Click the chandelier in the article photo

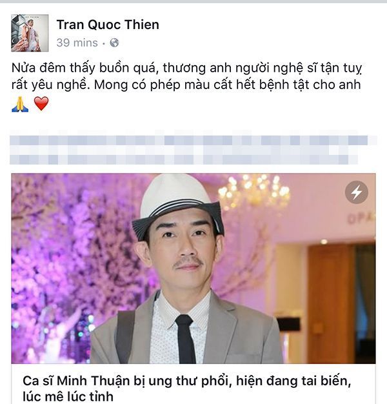click(x=255, y=192)
